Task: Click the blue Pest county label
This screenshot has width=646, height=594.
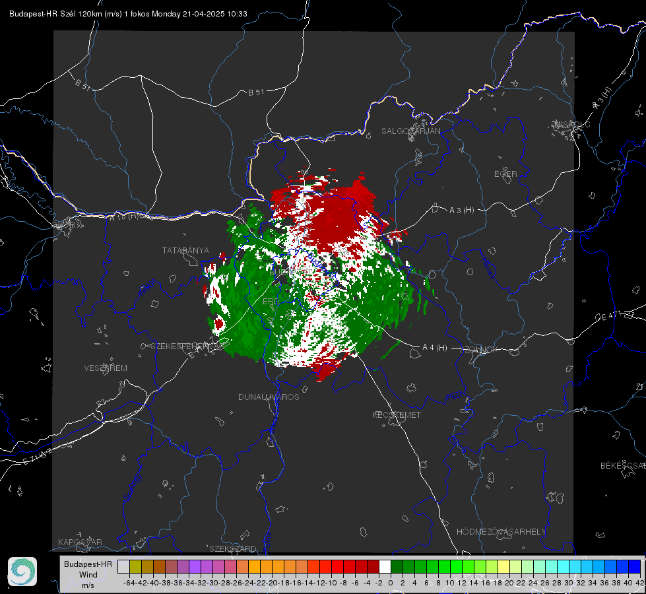Action: [x=455, y=397]
